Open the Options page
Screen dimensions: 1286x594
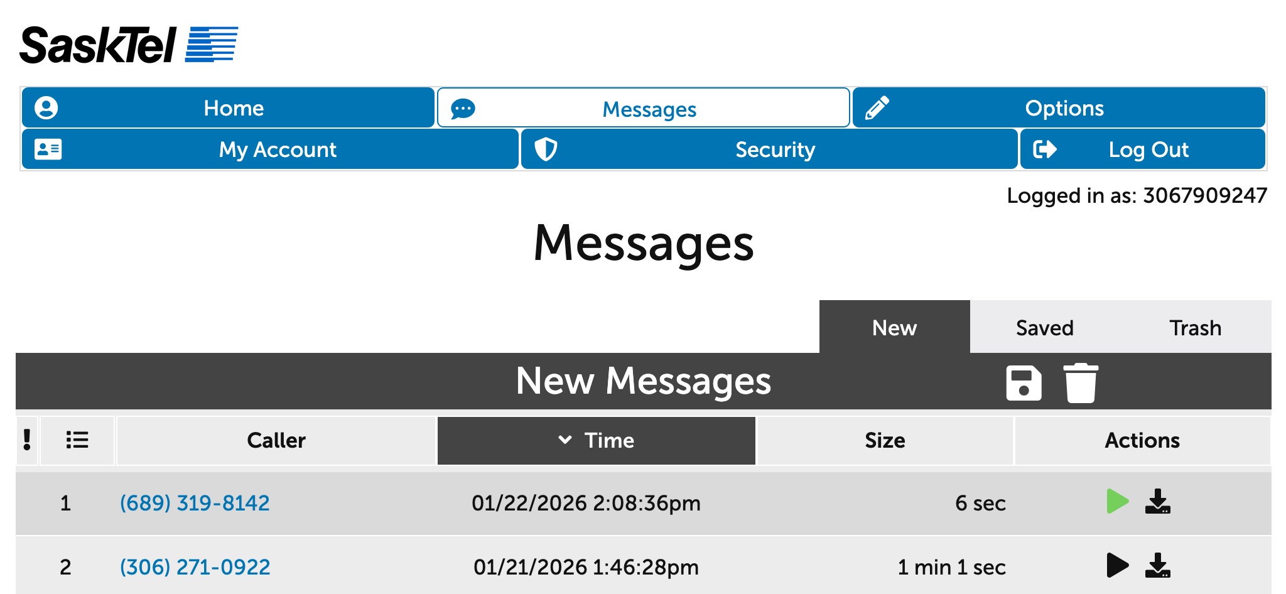[x=1059, y=108]
